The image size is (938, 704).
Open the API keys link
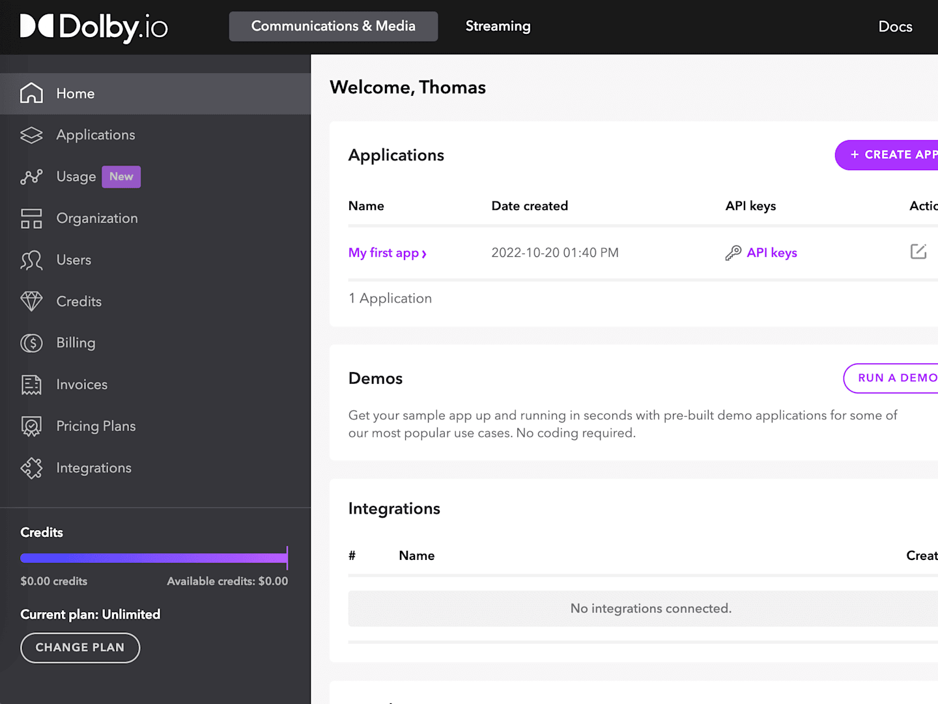point(772,253)
